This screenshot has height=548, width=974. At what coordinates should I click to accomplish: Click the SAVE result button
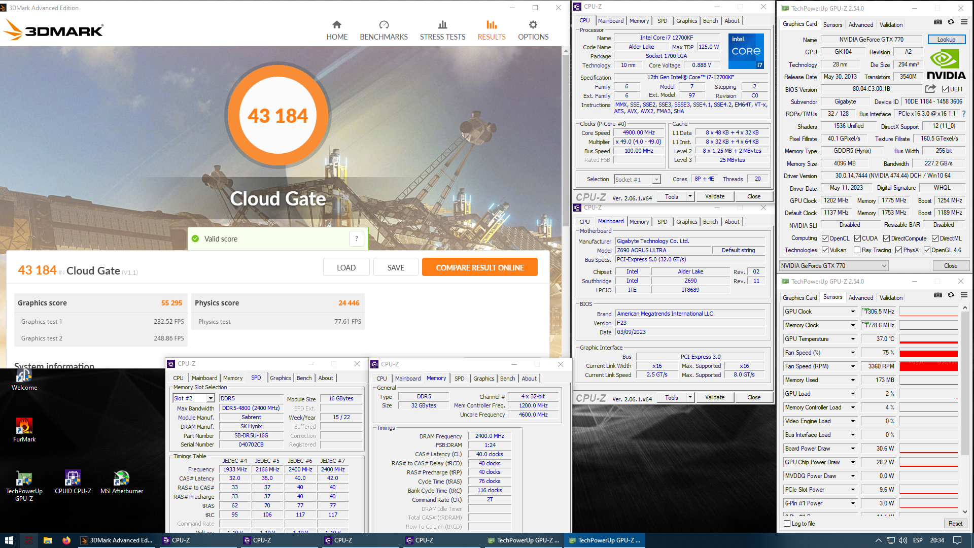coord(396,267)
